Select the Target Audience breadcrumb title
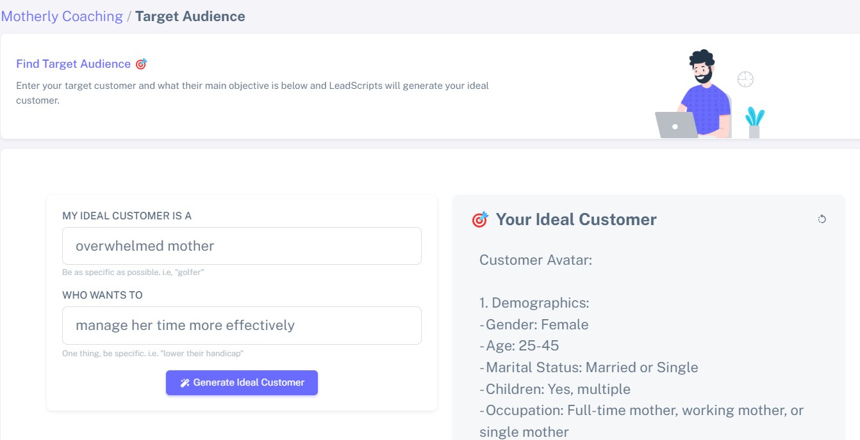Image resolution: width=860 pixels, height=440 pixels. 190,17
